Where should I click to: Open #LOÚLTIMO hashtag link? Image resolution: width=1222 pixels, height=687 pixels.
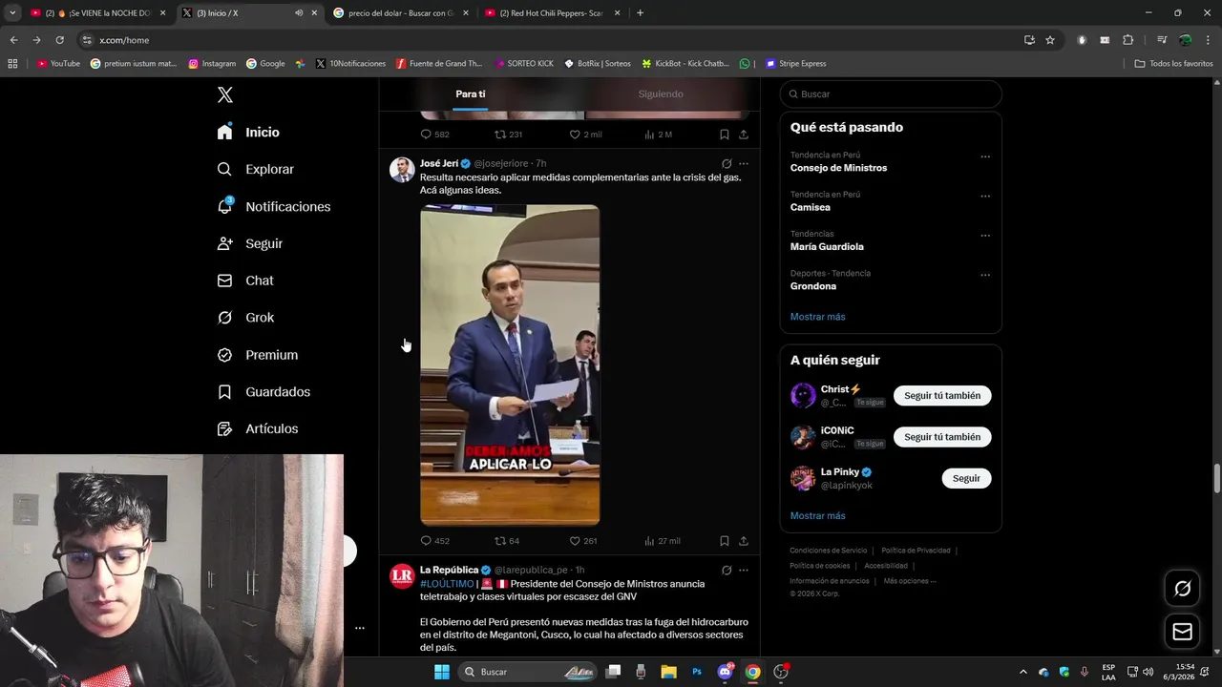[447, 584]
